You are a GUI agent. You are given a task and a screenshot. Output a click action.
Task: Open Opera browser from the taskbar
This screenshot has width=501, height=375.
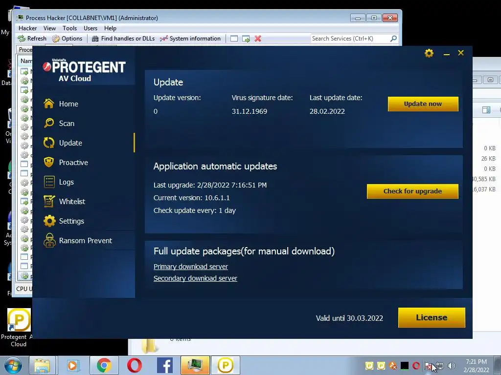click(134, 365)
